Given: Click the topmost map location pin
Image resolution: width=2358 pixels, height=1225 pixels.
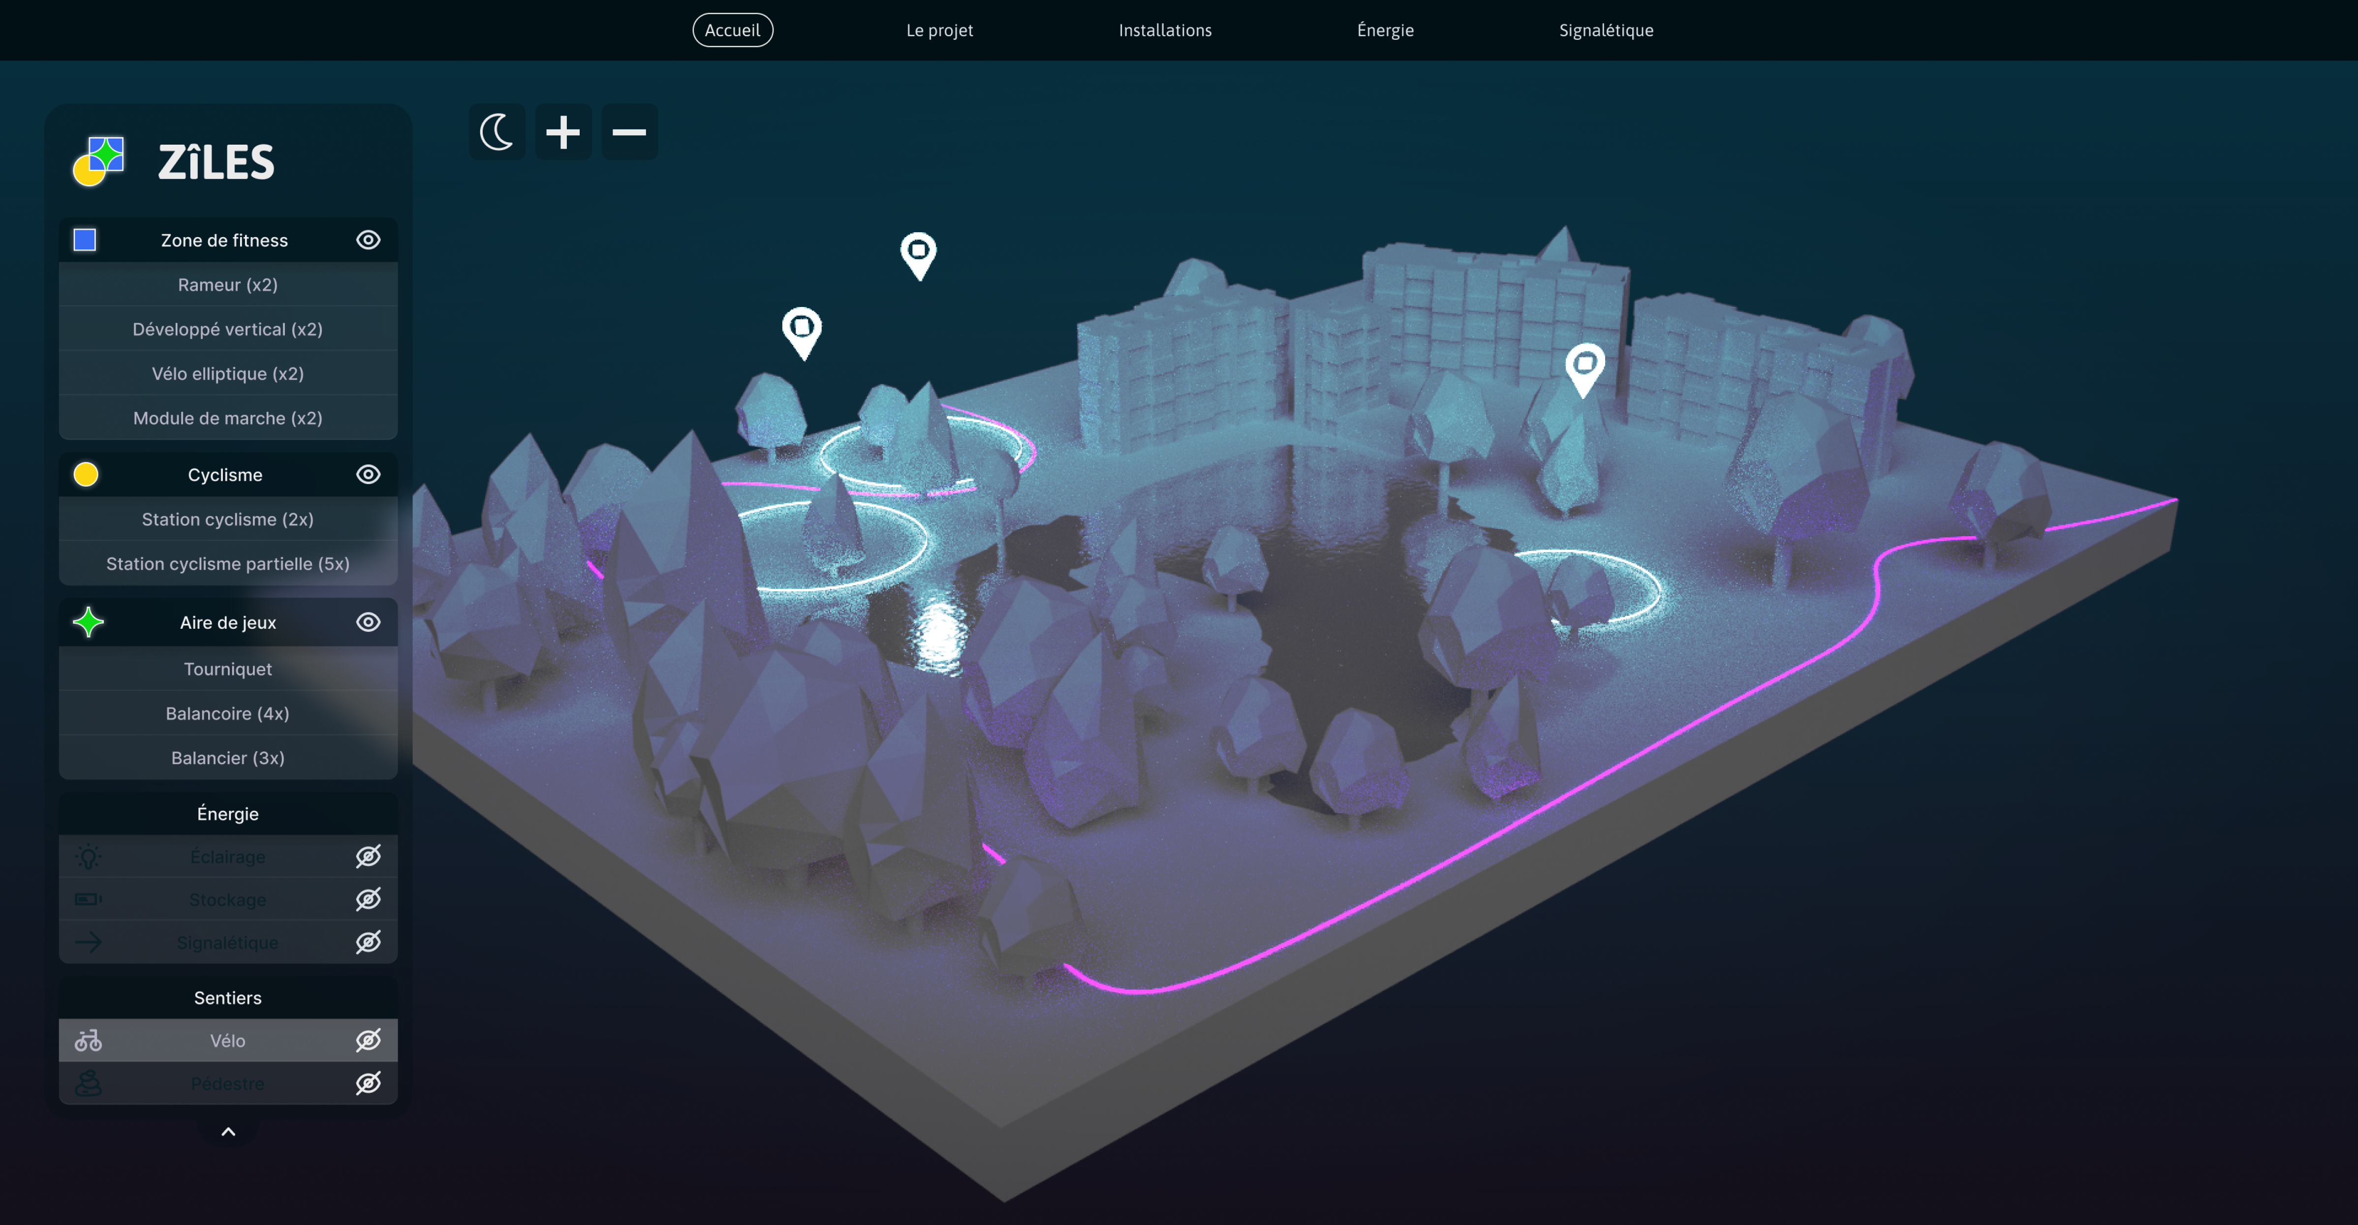Looking at the screenshot, I should (918, 253).
